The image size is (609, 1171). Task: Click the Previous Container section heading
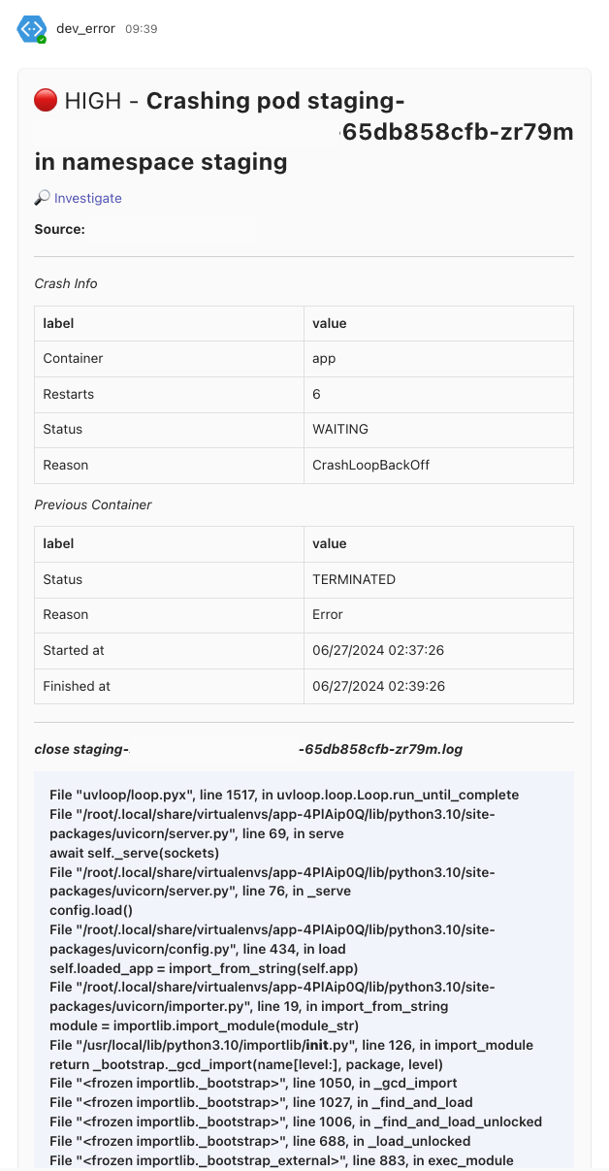(x=92, y=504)
